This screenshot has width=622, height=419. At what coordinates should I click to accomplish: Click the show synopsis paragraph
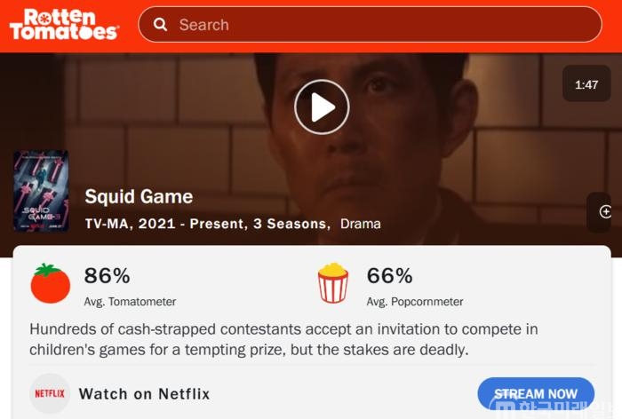(283, 339)
